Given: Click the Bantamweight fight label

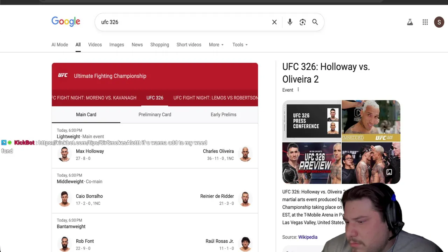Looking at the screenshot, I should [x=71, y=226].
